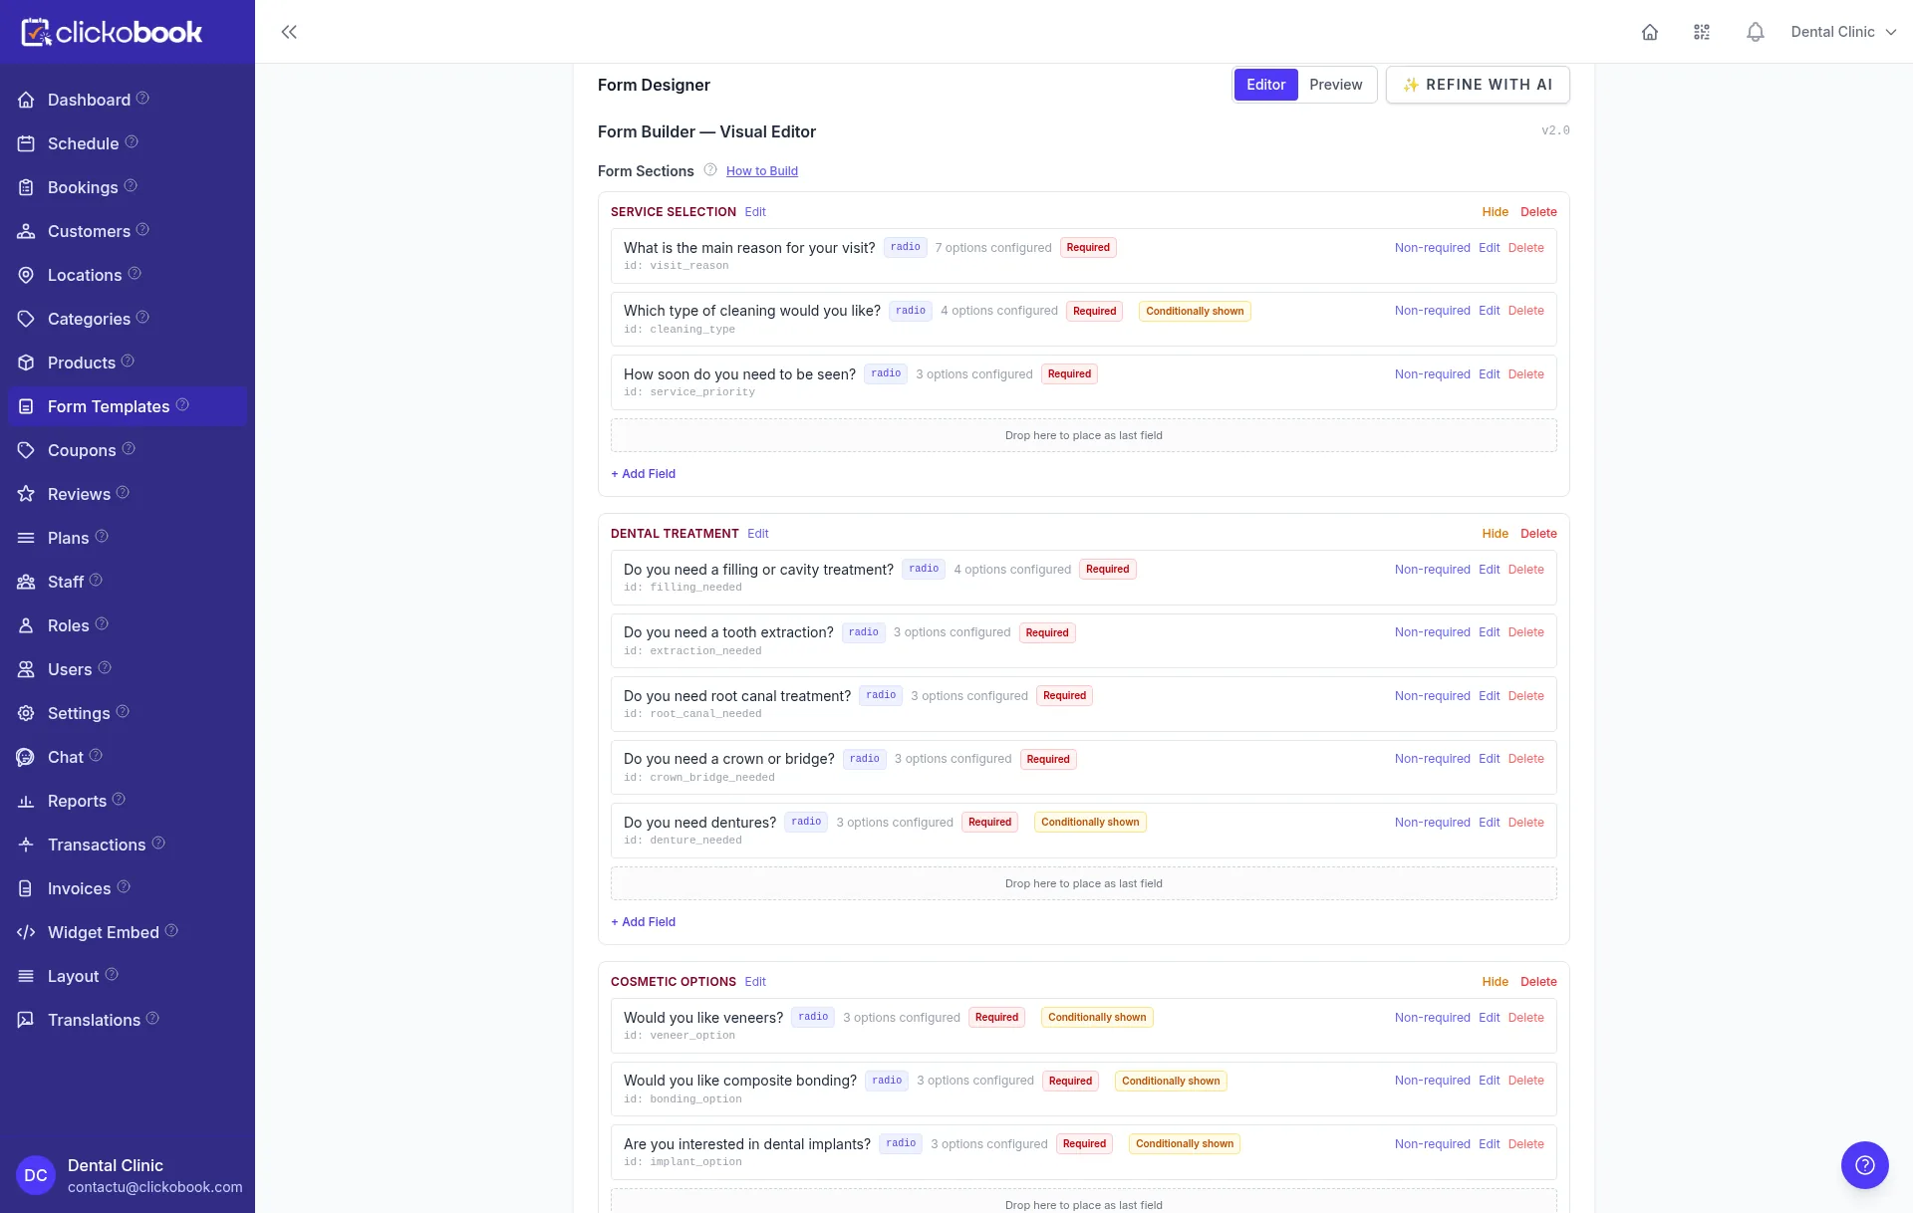Click the Settings gear icon in sidebar
This screenshot has height=1213, width=1913.
26,713
